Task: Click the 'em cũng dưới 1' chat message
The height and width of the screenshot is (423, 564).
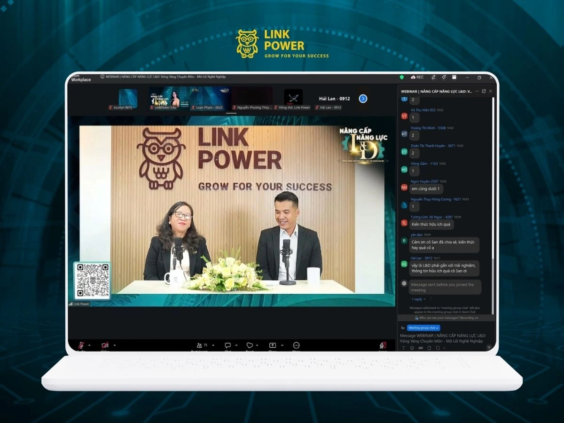Action: pyautogui.click(x=426, y=188)
